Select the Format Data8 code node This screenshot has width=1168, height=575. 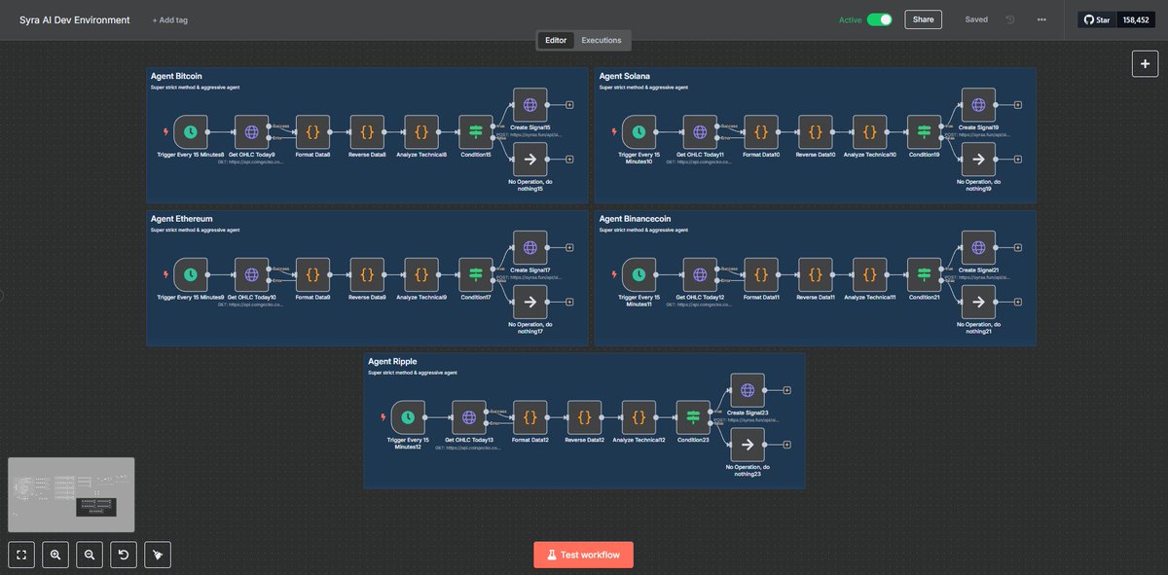tap(313, 131)
